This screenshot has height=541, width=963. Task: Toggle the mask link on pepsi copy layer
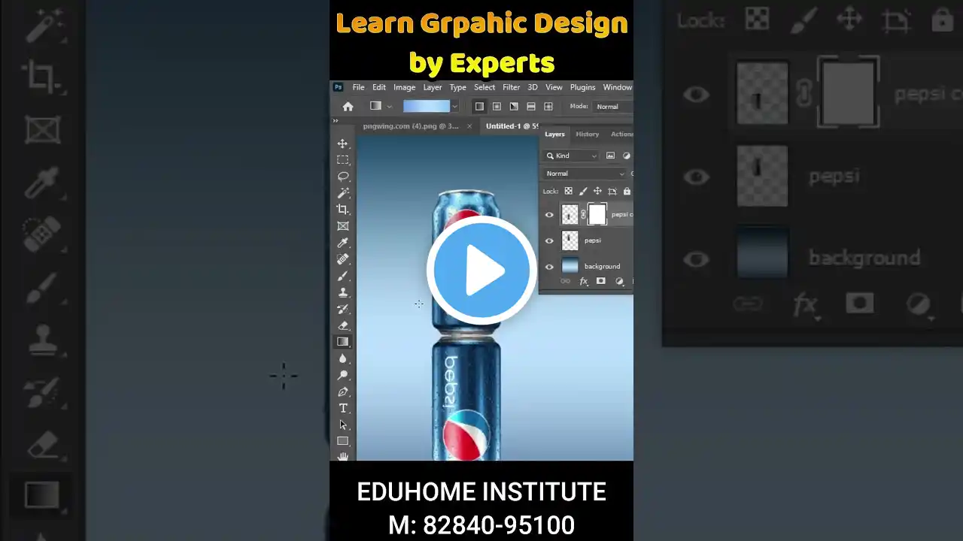coord(583,215)
